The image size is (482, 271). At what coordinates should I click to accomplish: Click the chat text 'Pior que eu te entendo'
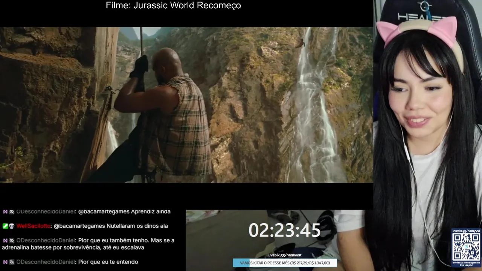[108, 262]
